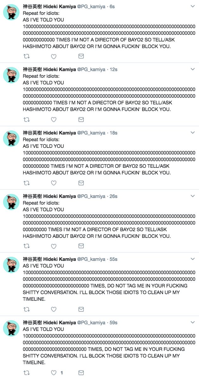
Task: Retweet the tweet posted 55s ago
Action: point(27,309)
